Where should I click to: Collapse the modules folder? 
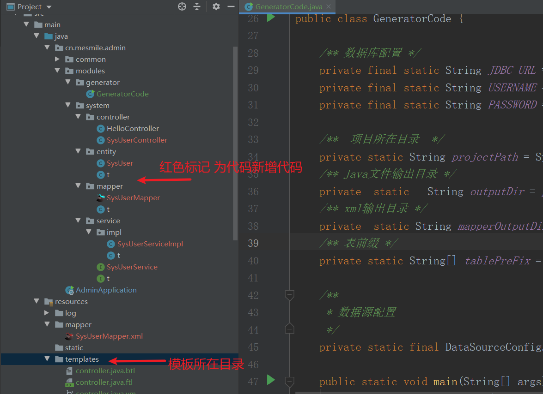tap(57, 71)
